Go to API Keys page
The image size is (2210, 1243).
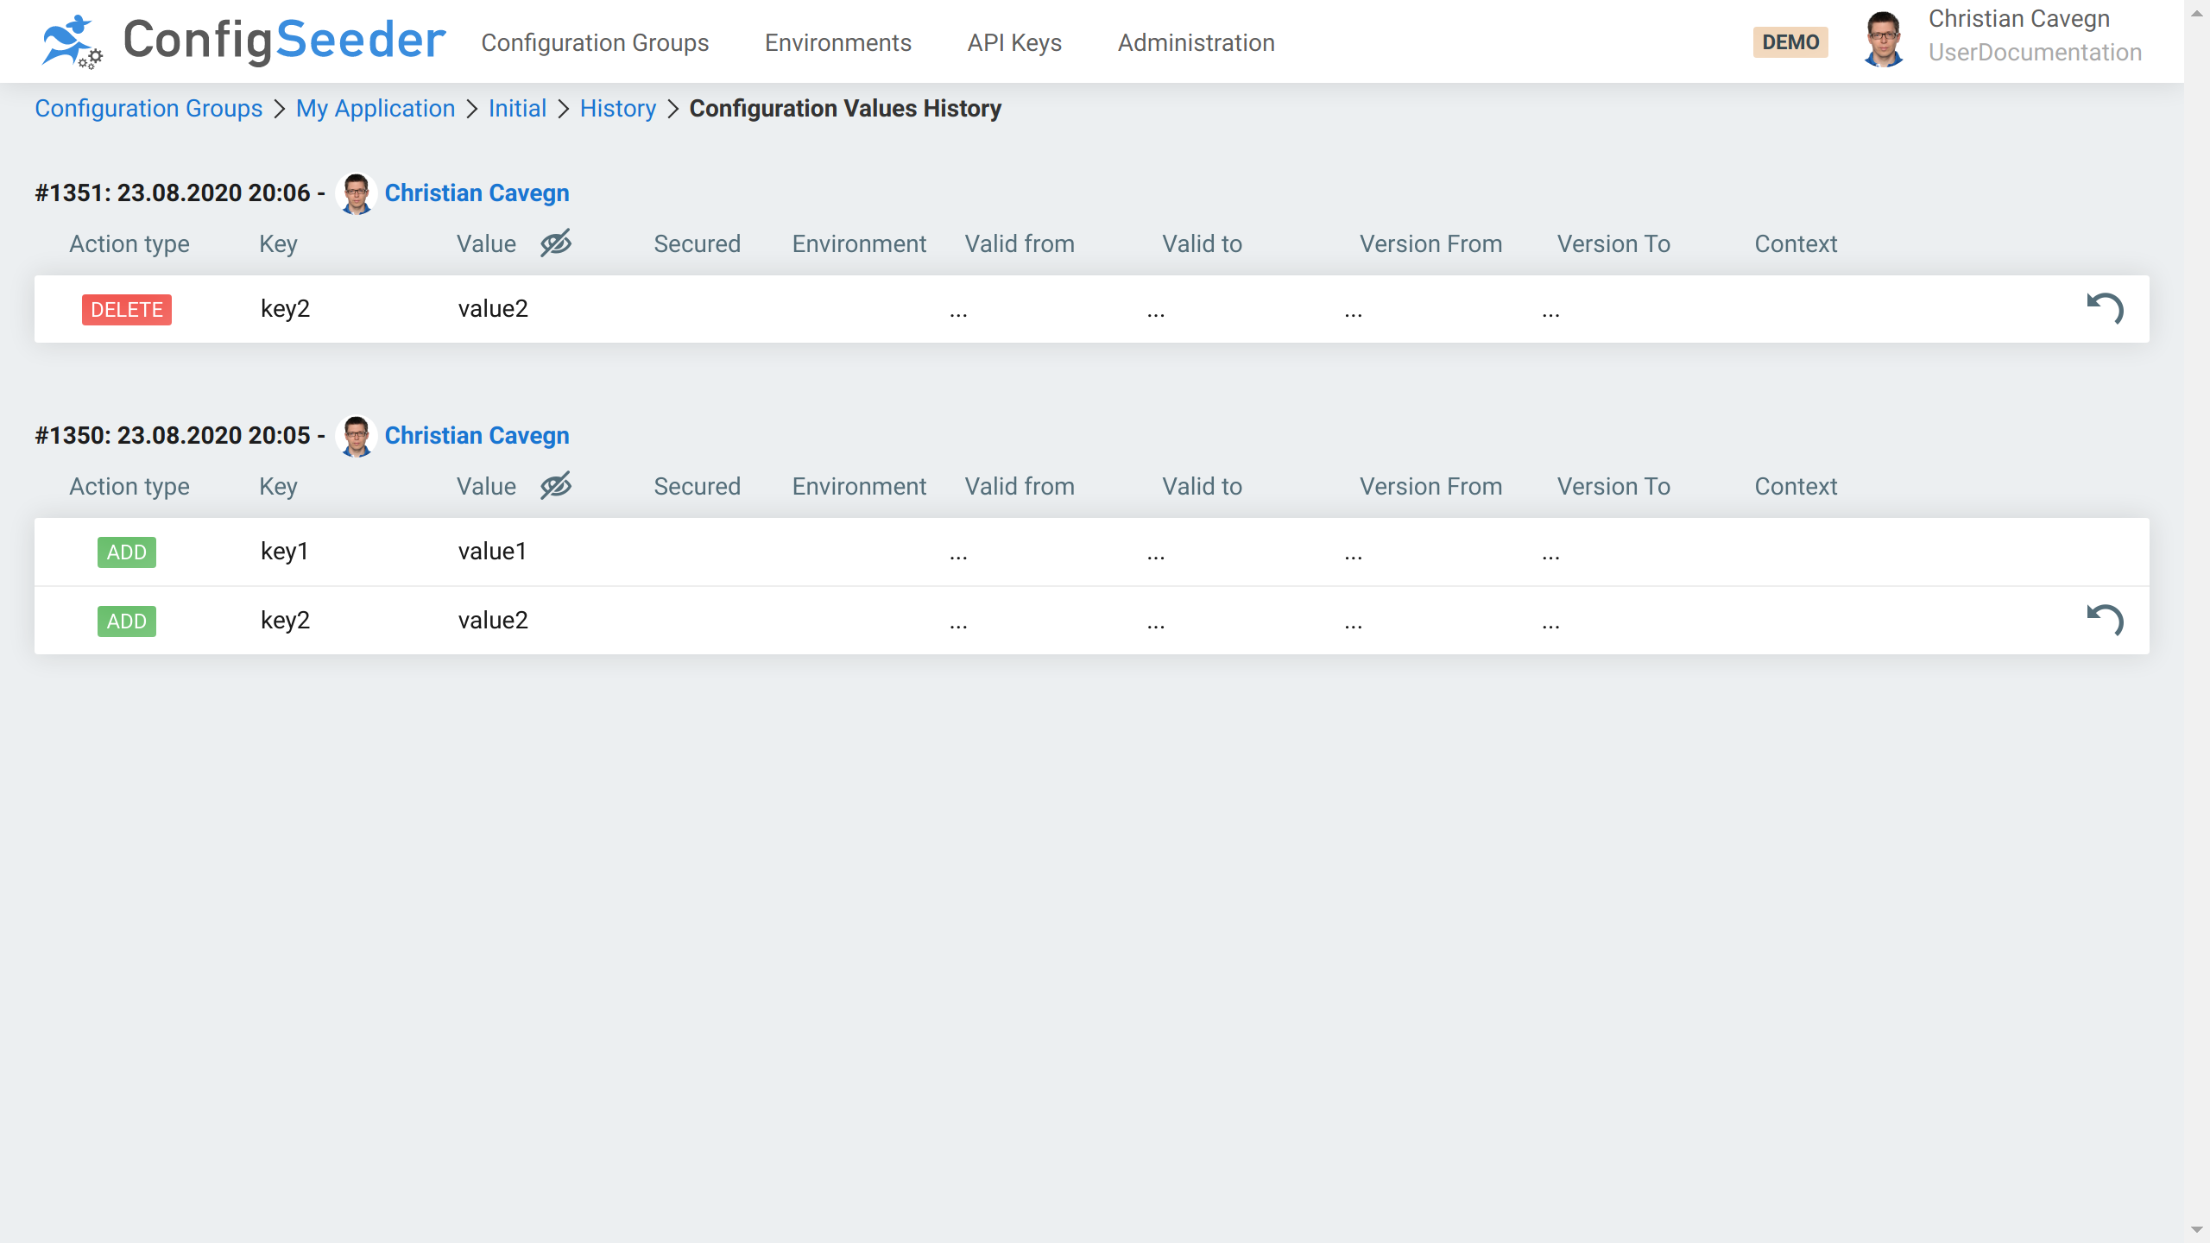[x=1014, y=42]
